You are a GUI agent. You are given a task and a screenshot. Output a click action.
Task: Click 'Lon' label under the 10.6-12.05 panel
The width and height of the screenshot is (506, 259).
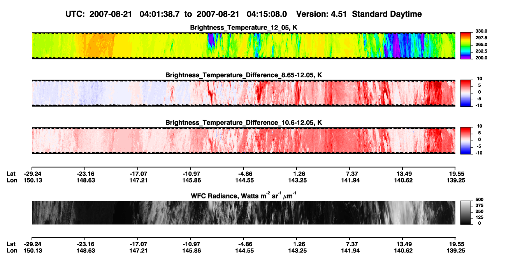click(12, 180)
